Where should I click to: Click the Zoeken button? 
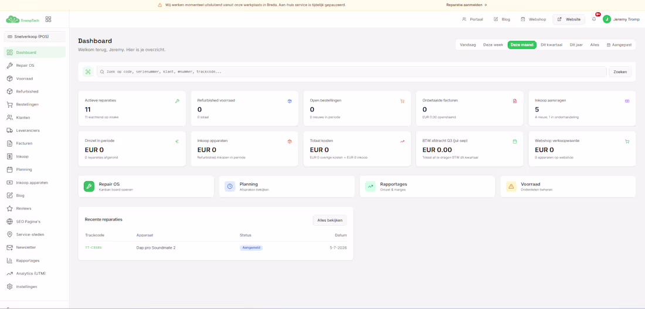pyautogui.click(x=620, y=72)
